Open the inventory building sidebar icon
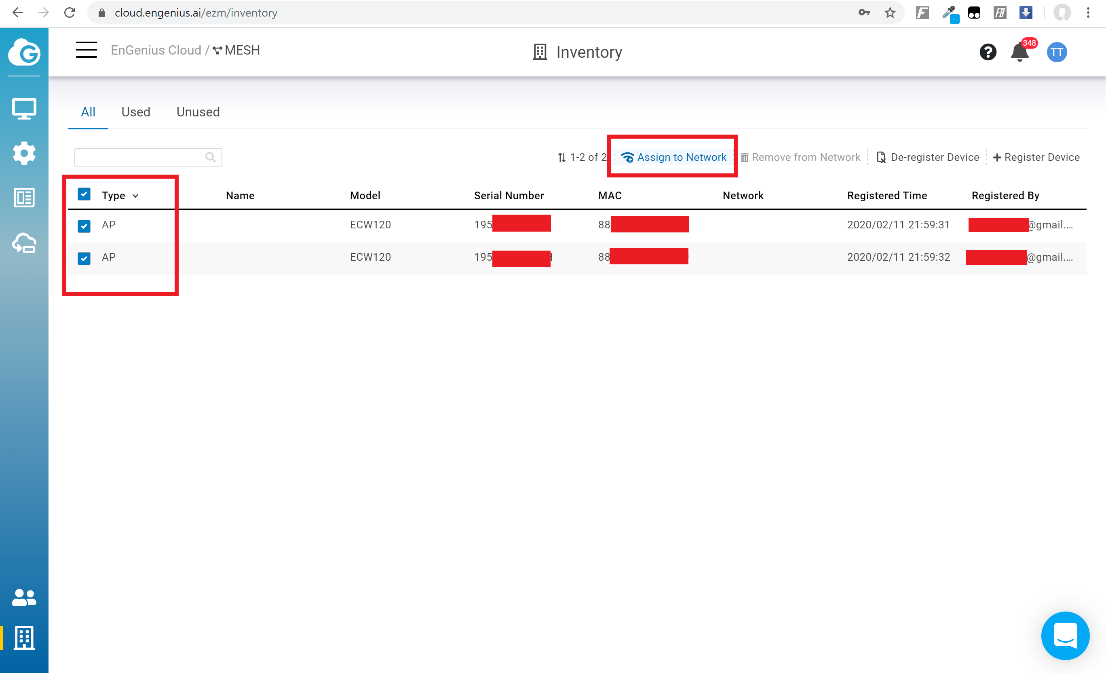The width and height of the screenshot is (1106, 673). (24, 637)
